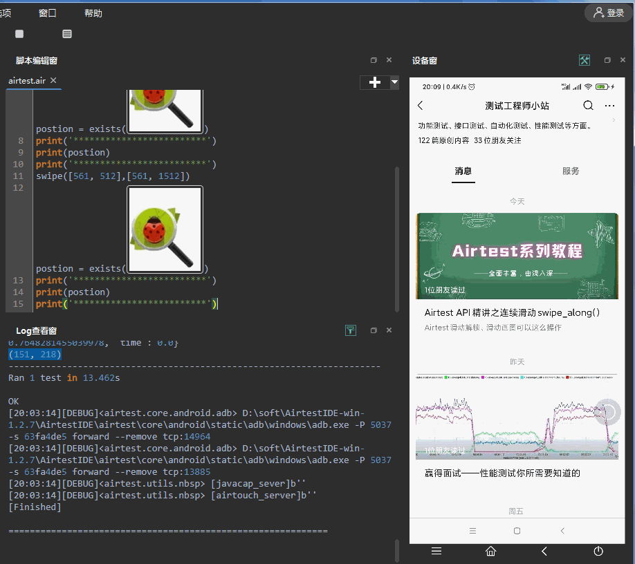
Task: Click the device panel back icon
Action: (544, 551)
